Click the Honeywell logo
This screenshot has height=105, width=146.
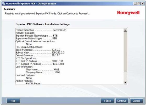pyautogui.click(x=128, y=13)
